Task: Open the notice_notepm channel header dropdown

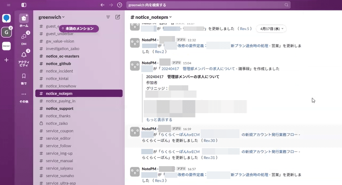Action: pos(151,17)
